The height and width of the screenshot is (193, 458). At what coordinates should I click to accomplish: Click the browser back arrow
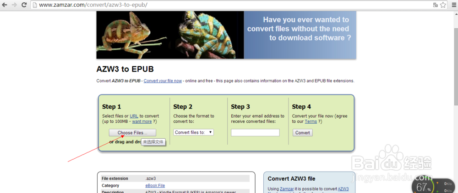[5, 5]
